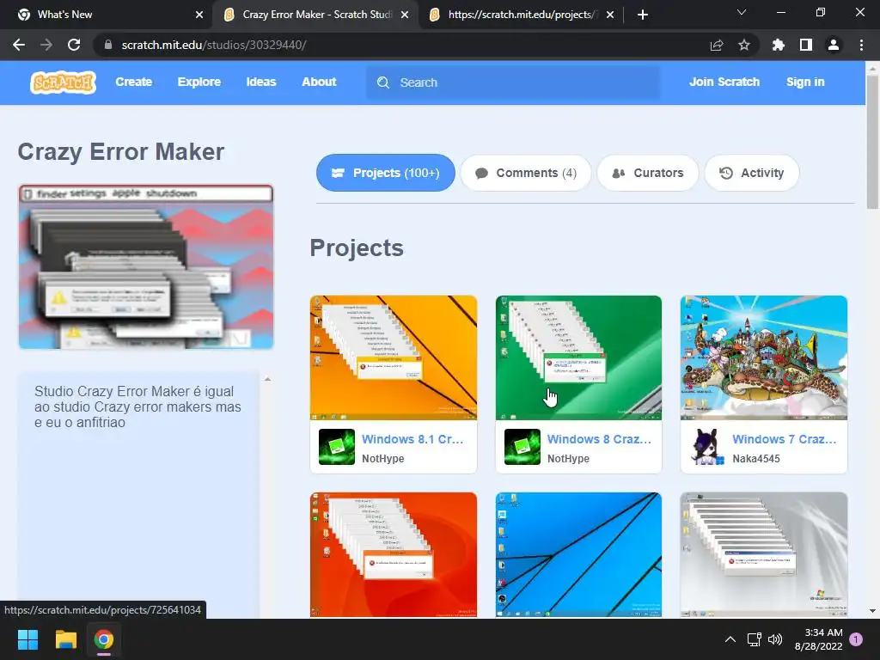
Task: Open the turtle island Windows 7 thumbnail
Action: 764,357
